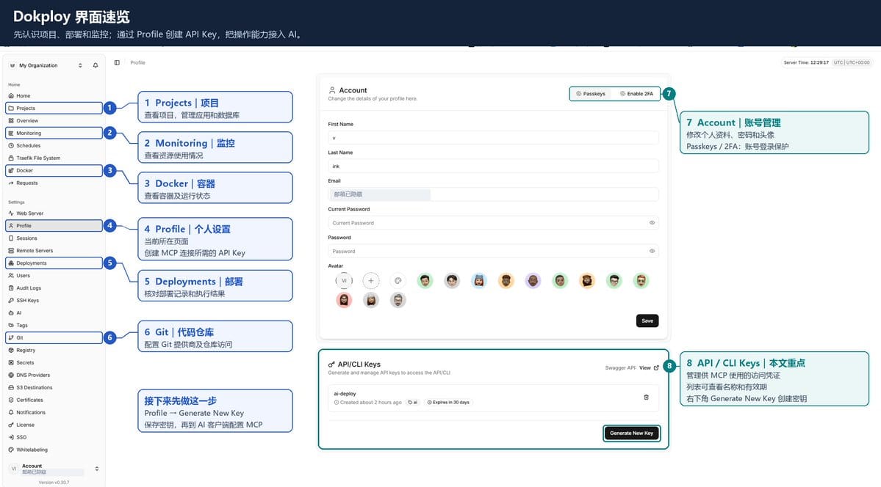The image size is (881, 487).
Task: Open Git via its branch icon
Action: click(x=11, y=338)
